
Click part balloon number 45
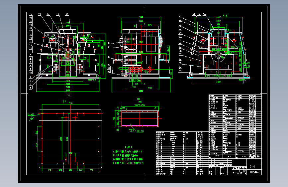point(180,26)
